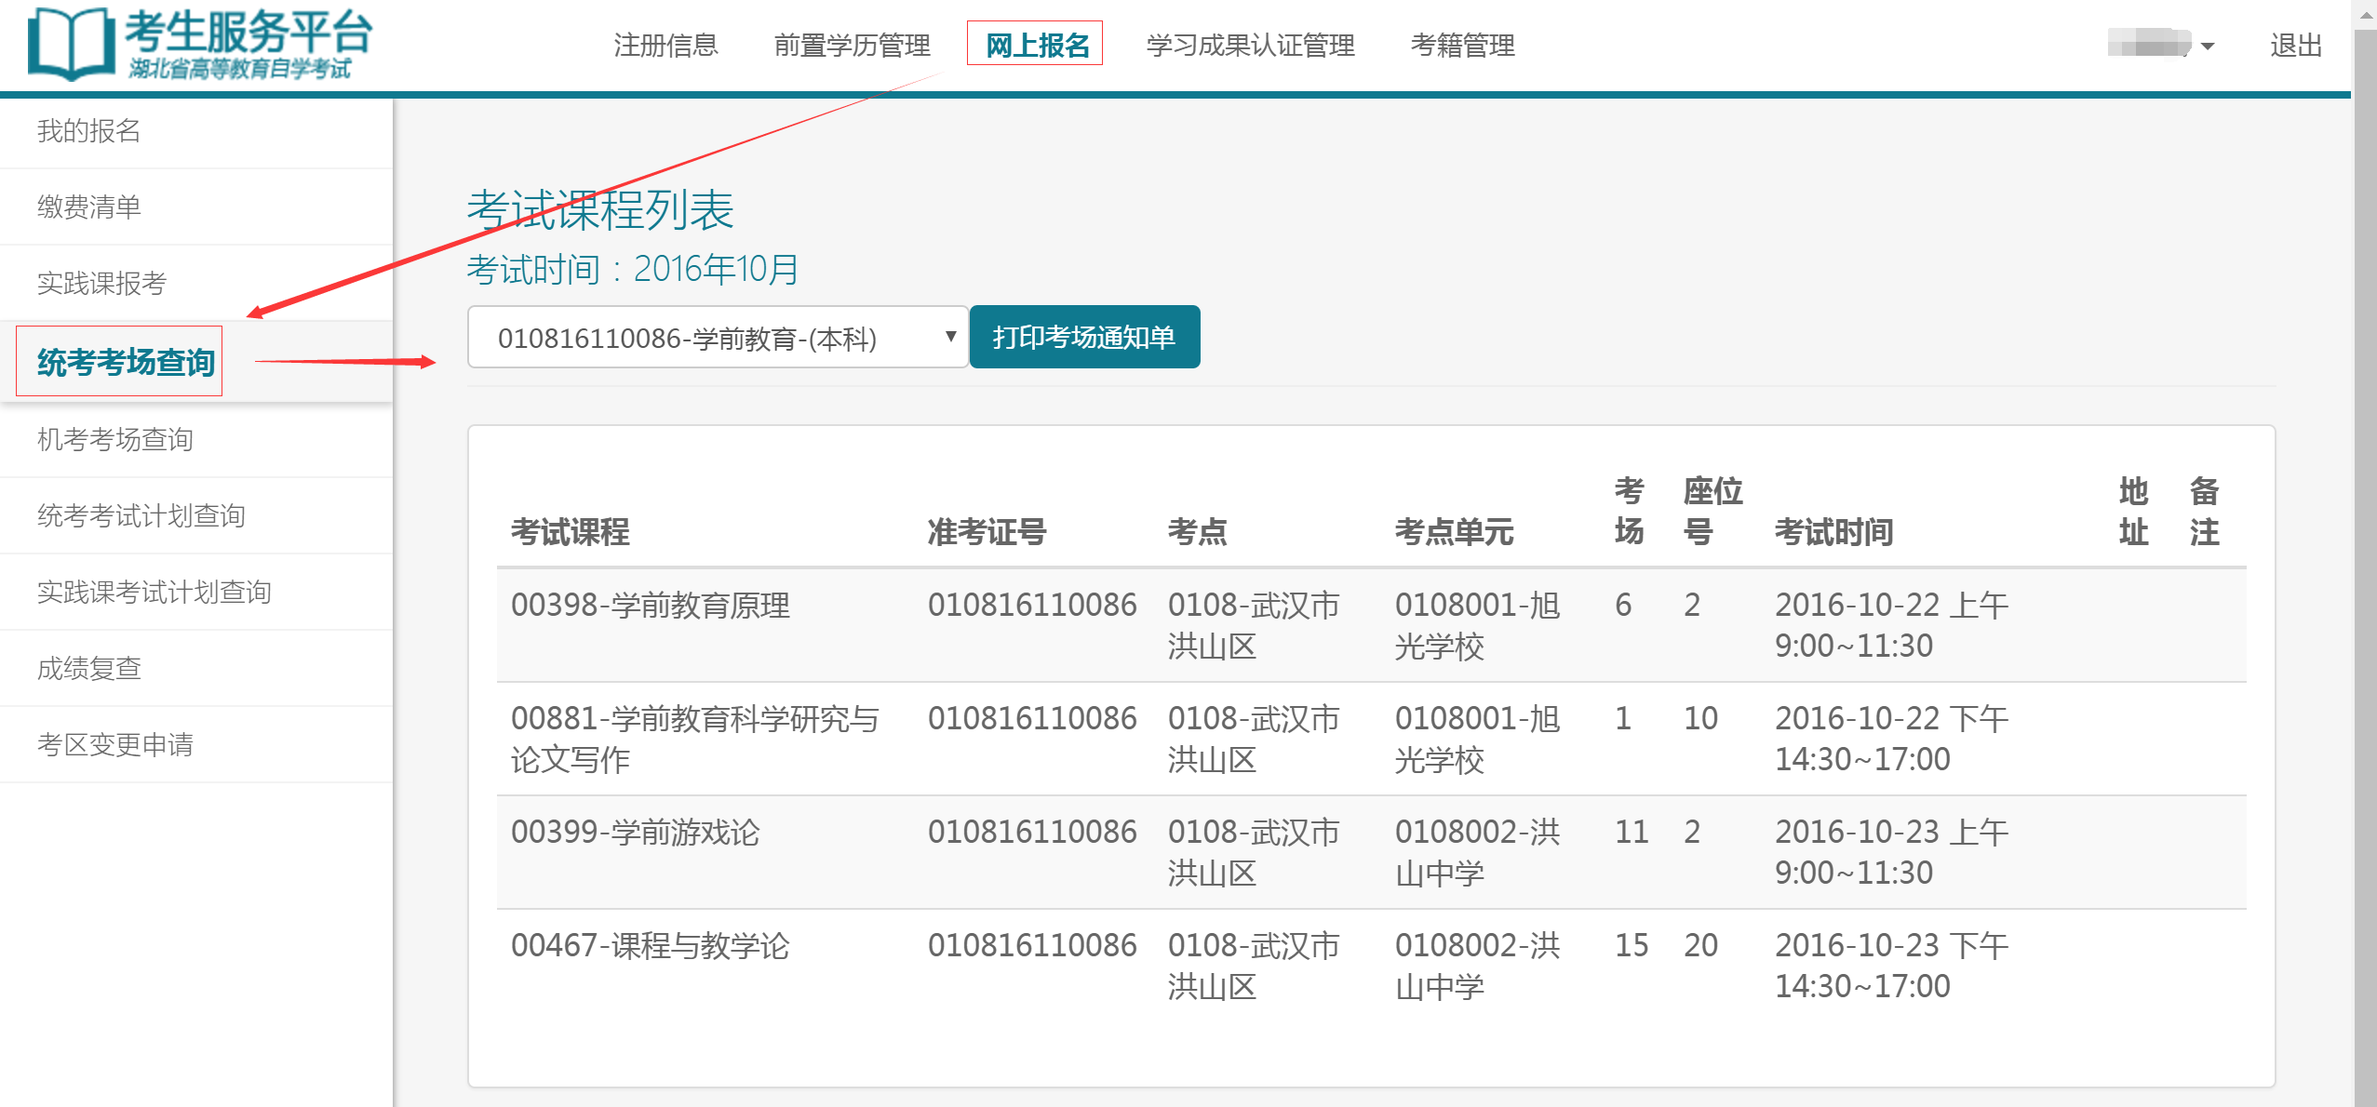Open 我的报名 in the sidebar
The width and height of the screenshot is (2377, 1107).
pyautogui.click(x=88, y=131)
